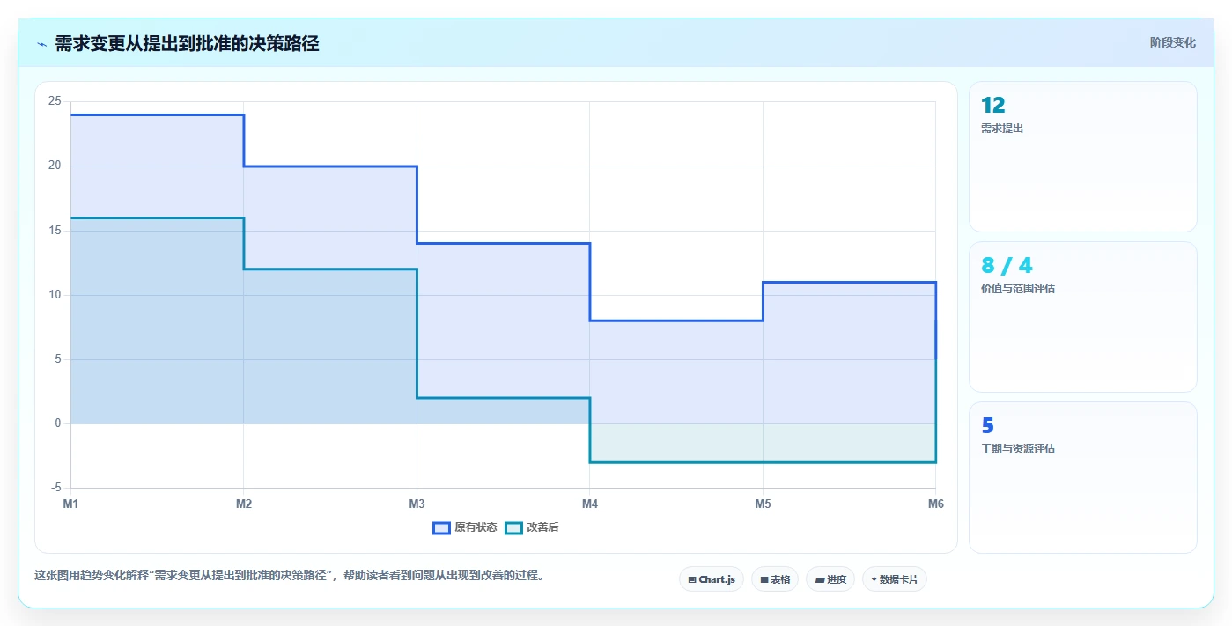Click the number 12 in first card

coord(992,106)
